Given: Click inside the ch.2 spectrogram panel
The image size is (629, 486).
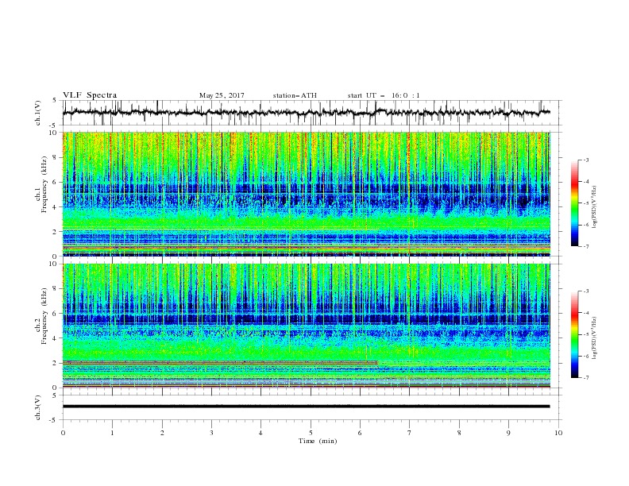Looking at the screenshot, I should 306,326.
